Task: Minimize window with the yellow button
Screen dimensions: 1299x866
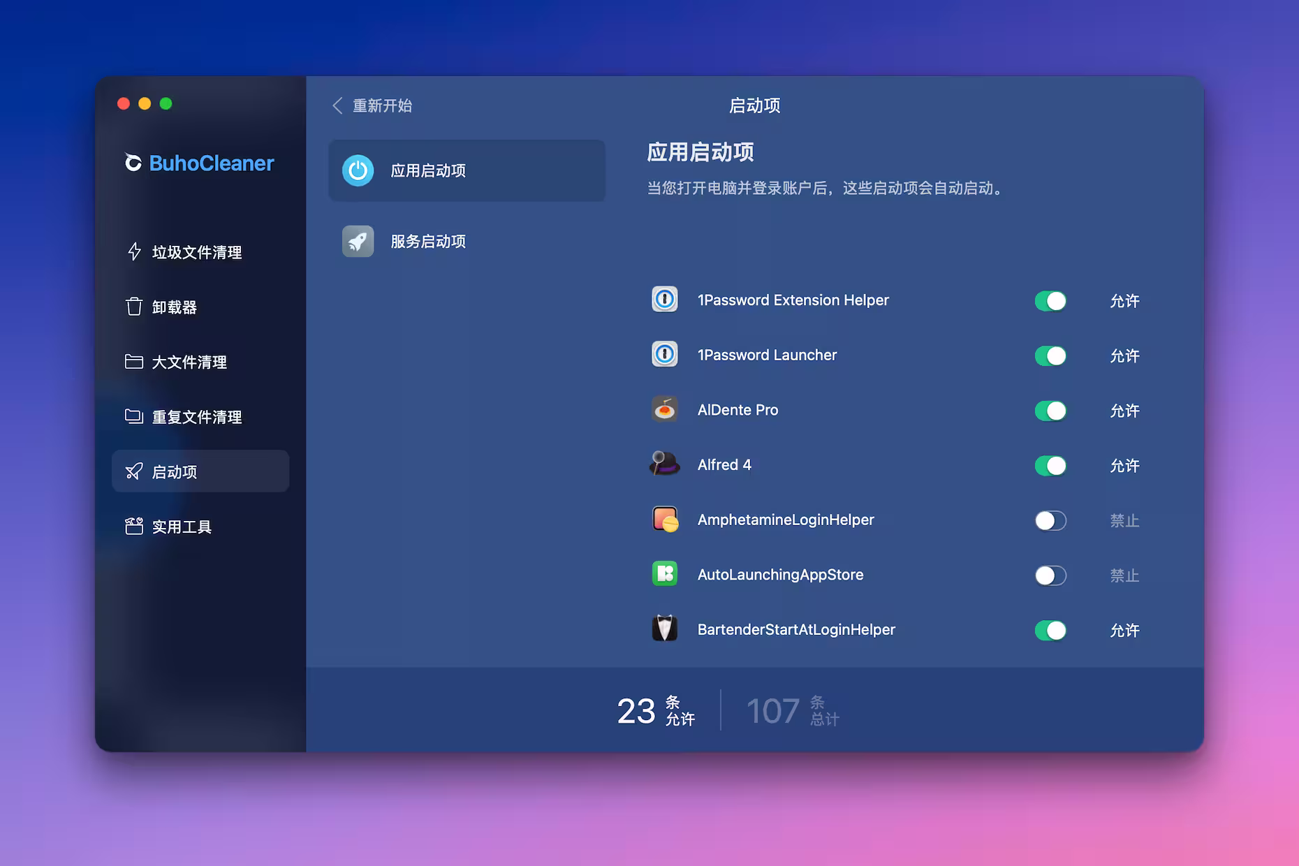Action: tap(145, 103)
